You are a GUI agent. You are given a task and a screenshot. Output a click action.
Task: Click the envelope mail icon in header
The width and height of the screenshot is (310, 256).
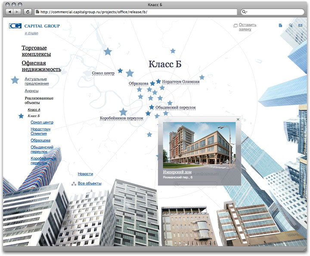click(x=301, y=25)
